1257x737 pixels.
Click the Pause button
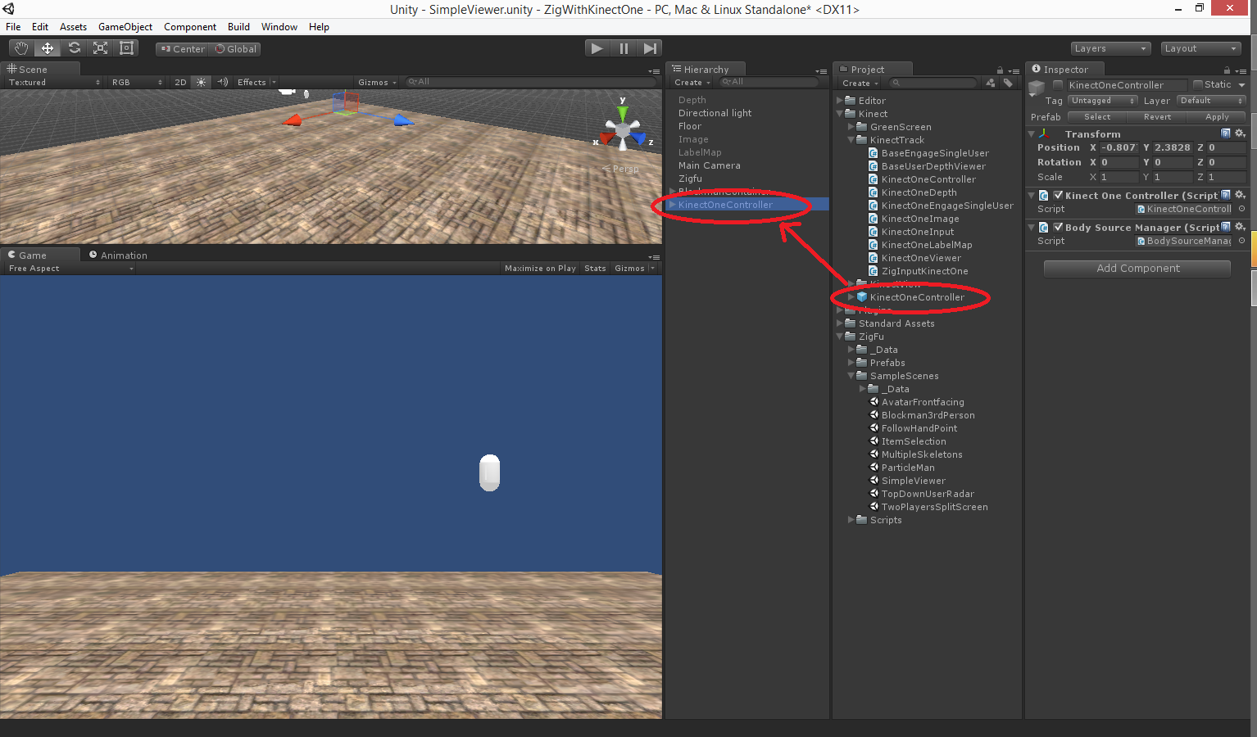click(624, 48)
